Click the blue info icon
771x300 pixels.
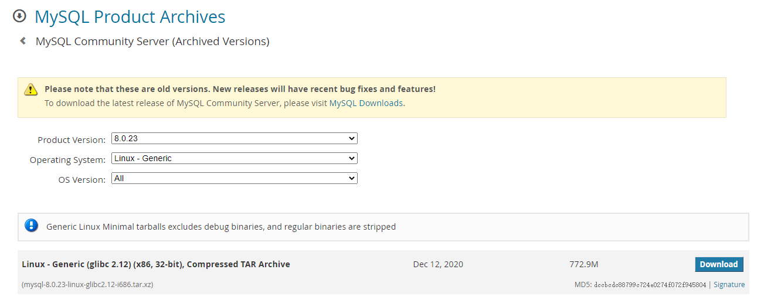[x=31, y=226]
